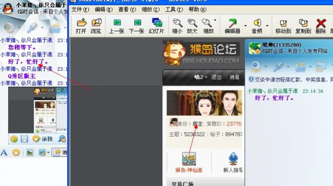The width and height of the screenshot is (333, 186).
Task: Click the 缩小 zoom out magnifier
Action: (177, 26)
